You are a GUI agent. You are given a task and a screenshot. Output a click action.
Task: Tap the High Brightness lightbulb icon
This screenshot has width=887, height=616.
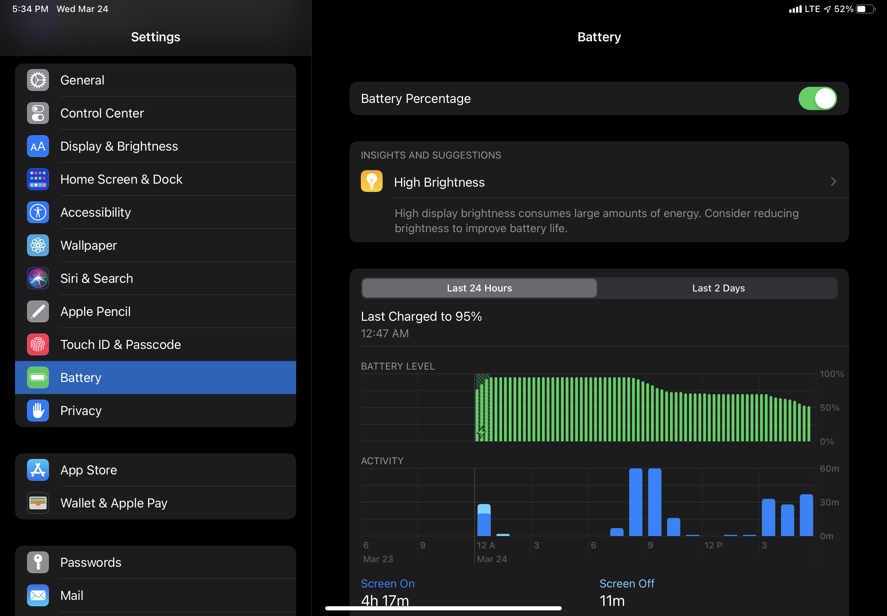coord(371,181)
